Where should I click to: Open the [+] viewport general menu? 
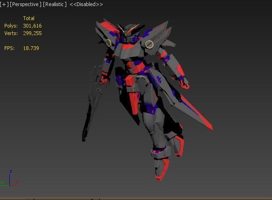(4, 4)
